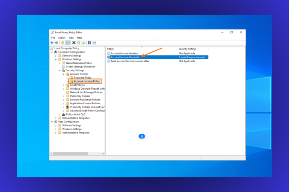Click the Delete (X) toolbar icon
The image size is (289, 192).
74,43
